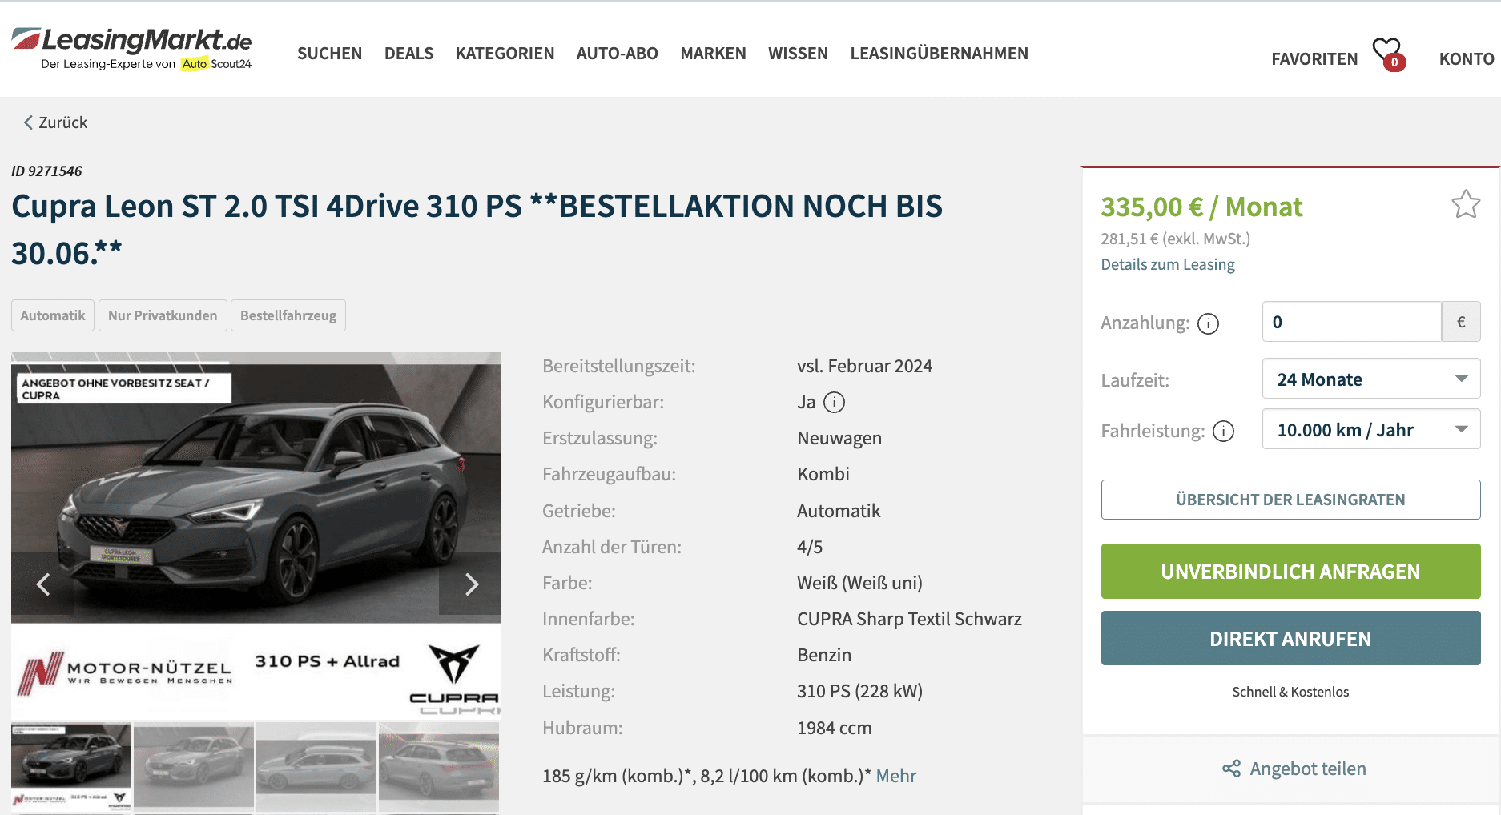Screen dimensions: 1501x815
Task: Open Details zum Leasing link
Action: [x=1167, y=264]
